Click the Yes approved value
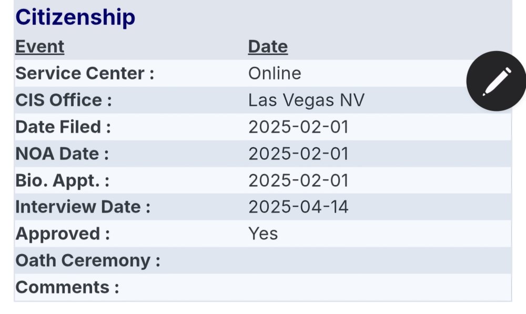The width and height of the screenshot is (526, 314). [x=263, y=234]
